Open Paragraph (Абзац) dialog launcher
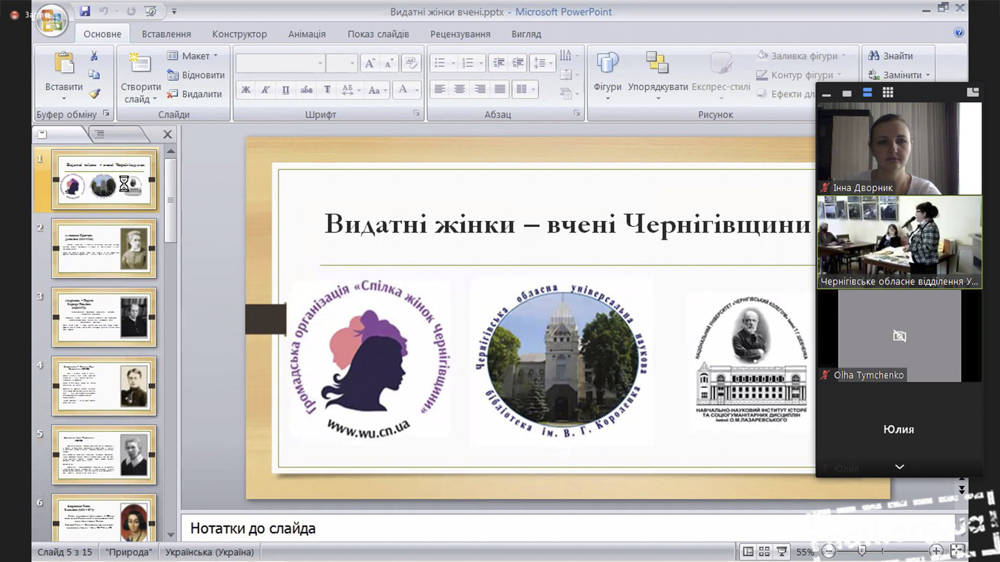The height and width of the screenshot is (562, 1000). point(576,113)
